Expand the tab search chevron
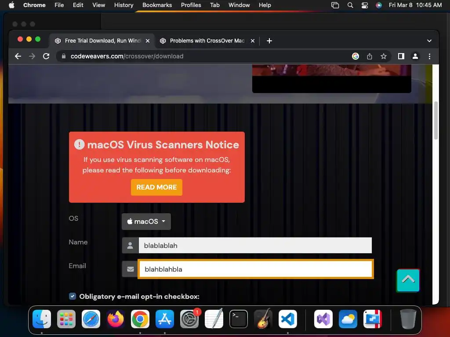 pos(429,41)
